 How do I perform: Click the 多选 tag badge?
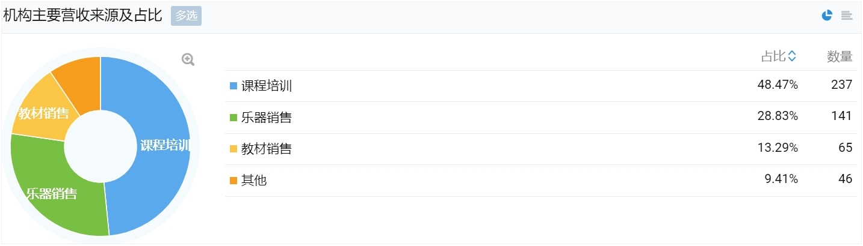pyautogui.click(x=186, y=16)
